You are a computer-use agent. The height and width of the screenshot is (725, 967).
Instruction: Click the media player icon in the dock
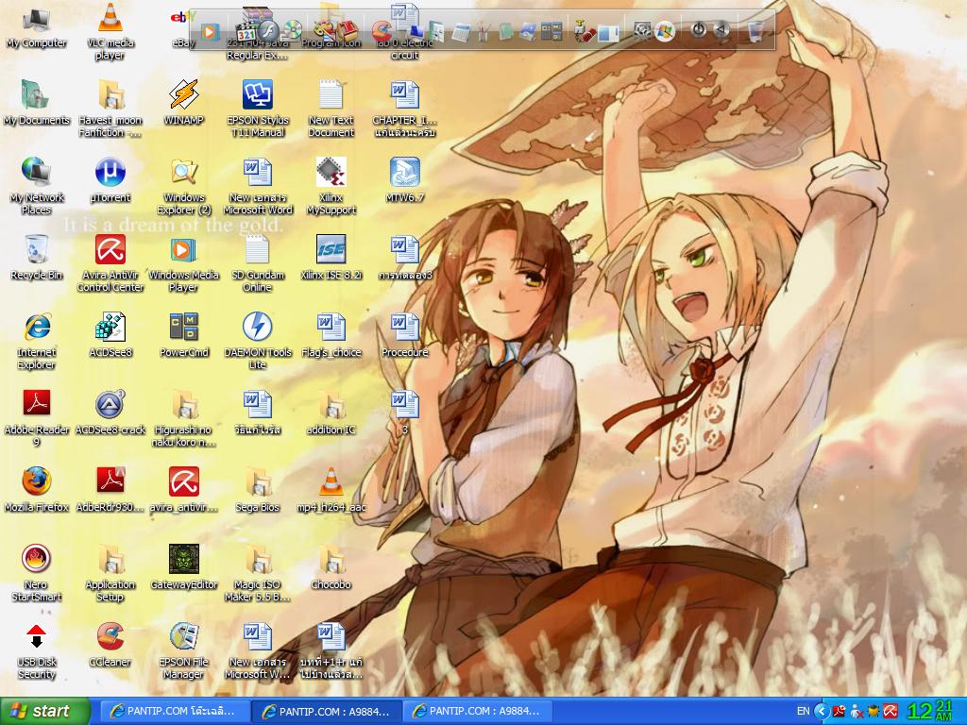click(209, 31)
